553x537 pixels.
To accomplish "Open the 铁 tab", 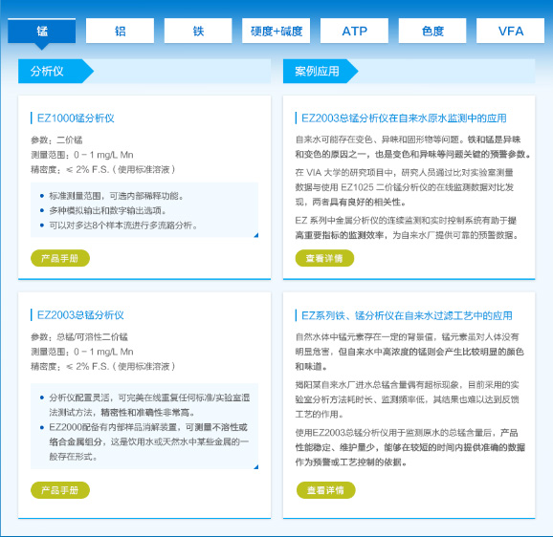I will (198, 31).
